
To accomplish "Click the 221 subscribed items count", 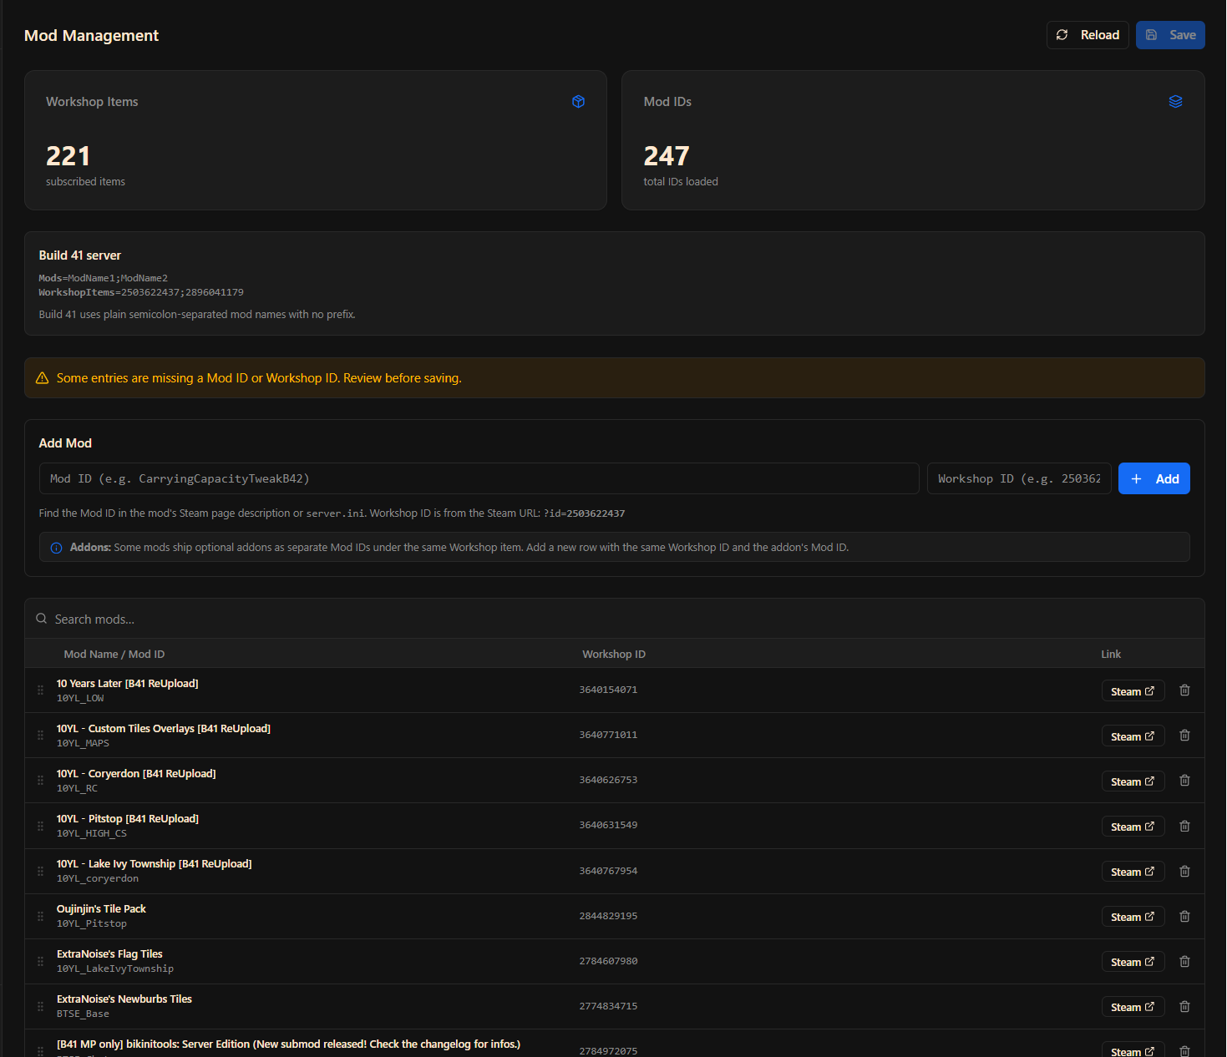I will (x=68, y=156).
